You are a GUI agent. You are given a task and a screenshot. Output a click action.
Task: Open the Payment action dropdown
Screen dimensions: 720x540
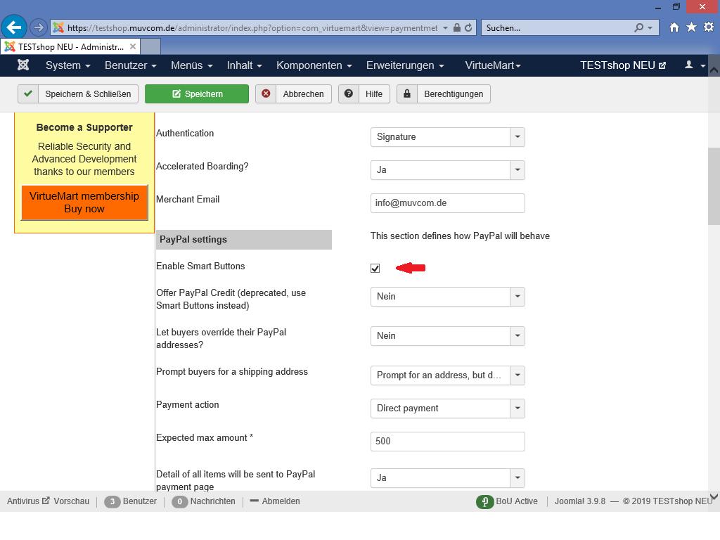[447, 409]
